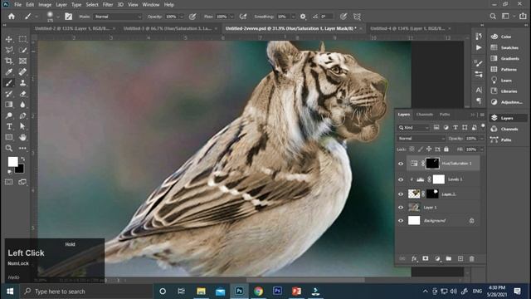Hide the Layer 1 layer
The width and height of the screenshot is (531, 299).
pos(401,207)
